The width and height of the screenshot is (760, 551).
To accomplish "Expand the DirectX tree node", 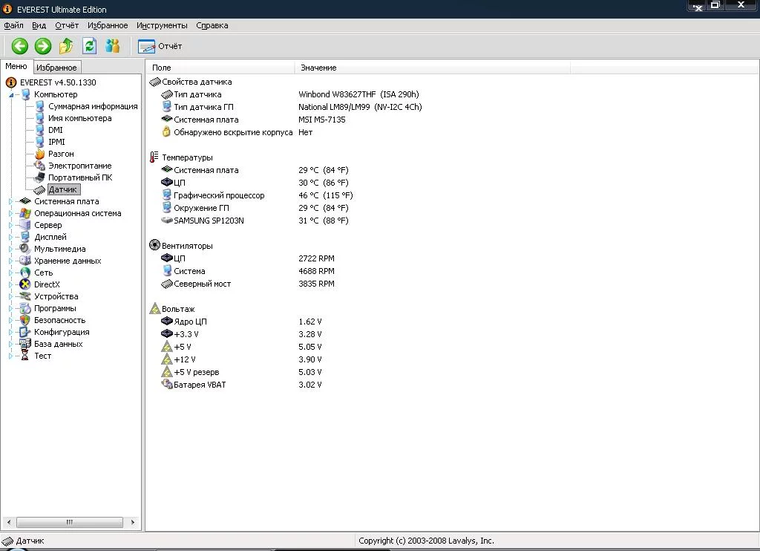I will tap(11, 284).
